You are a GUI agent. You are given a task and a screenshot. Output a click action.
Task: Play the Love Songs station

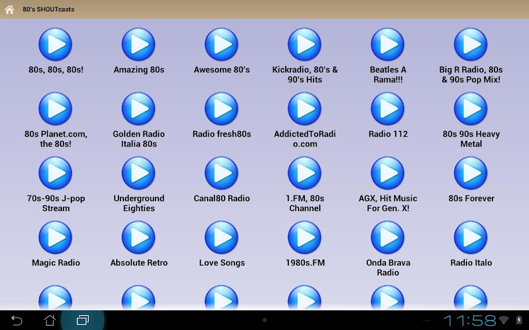(x=221, y=237)
